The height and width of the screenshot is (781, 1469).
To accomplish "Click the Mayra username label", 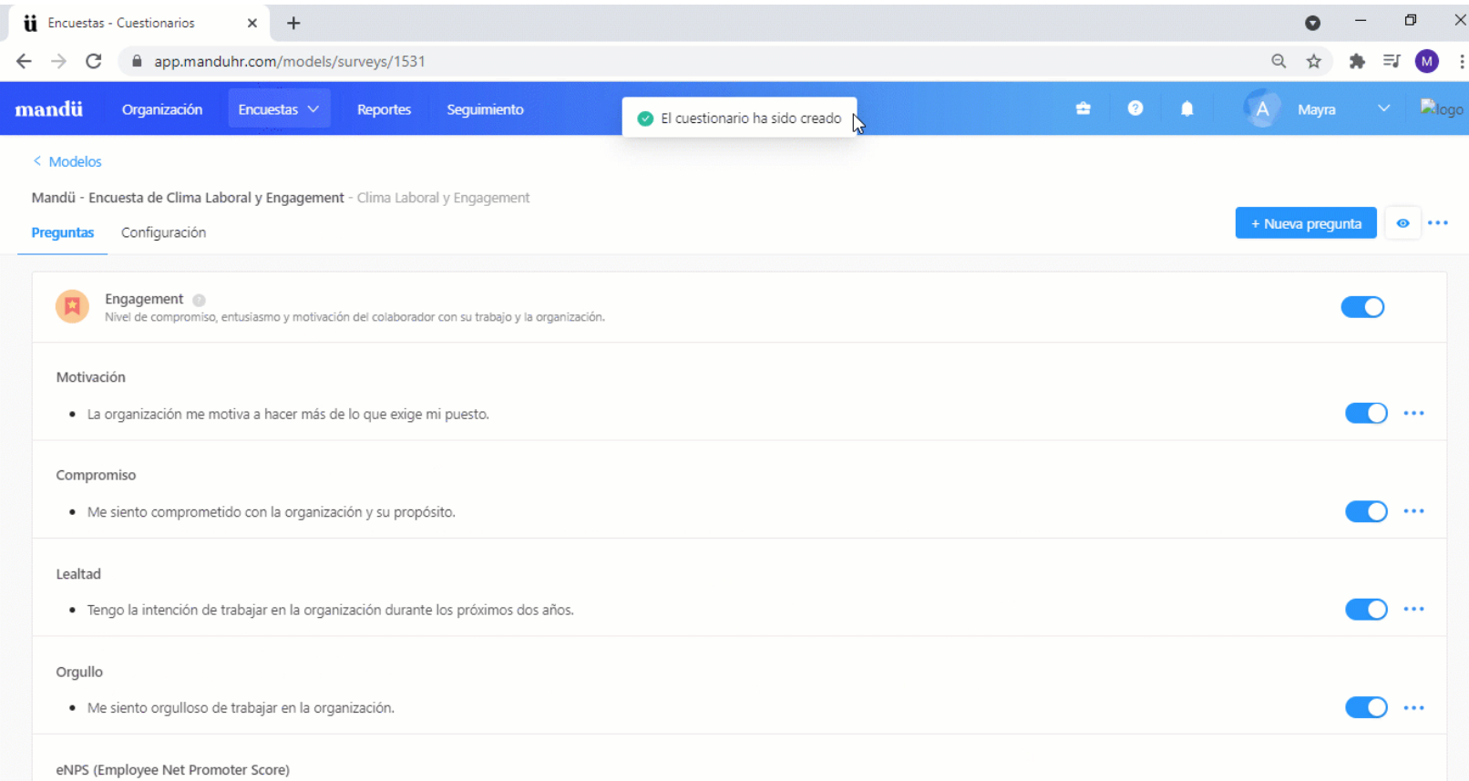I will click(x=1317, y=109).
